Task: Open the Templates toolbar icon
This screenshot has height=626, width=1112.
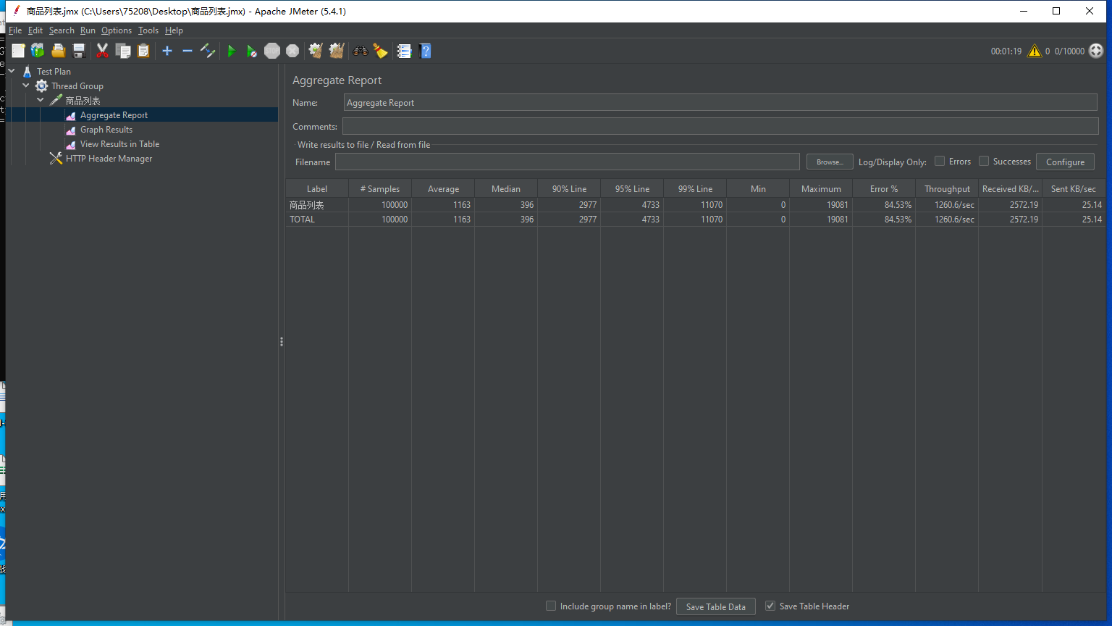Action: (38, 51)
